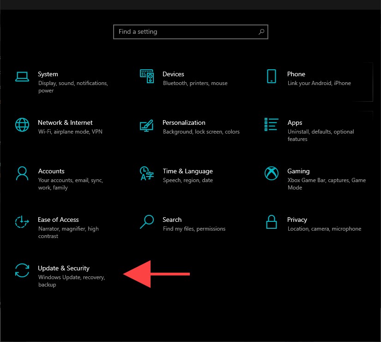The width and height of the screenshot is (381, 342).
Task: Click the Personalization paintbrush icon
Action: [146, 125]
